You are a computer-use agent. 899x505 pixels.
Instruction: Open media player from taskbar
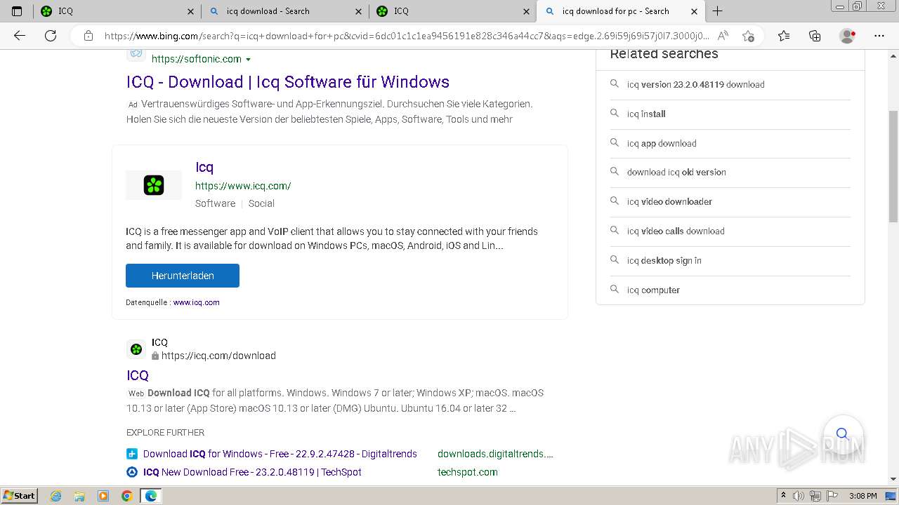tap(103, 496)
